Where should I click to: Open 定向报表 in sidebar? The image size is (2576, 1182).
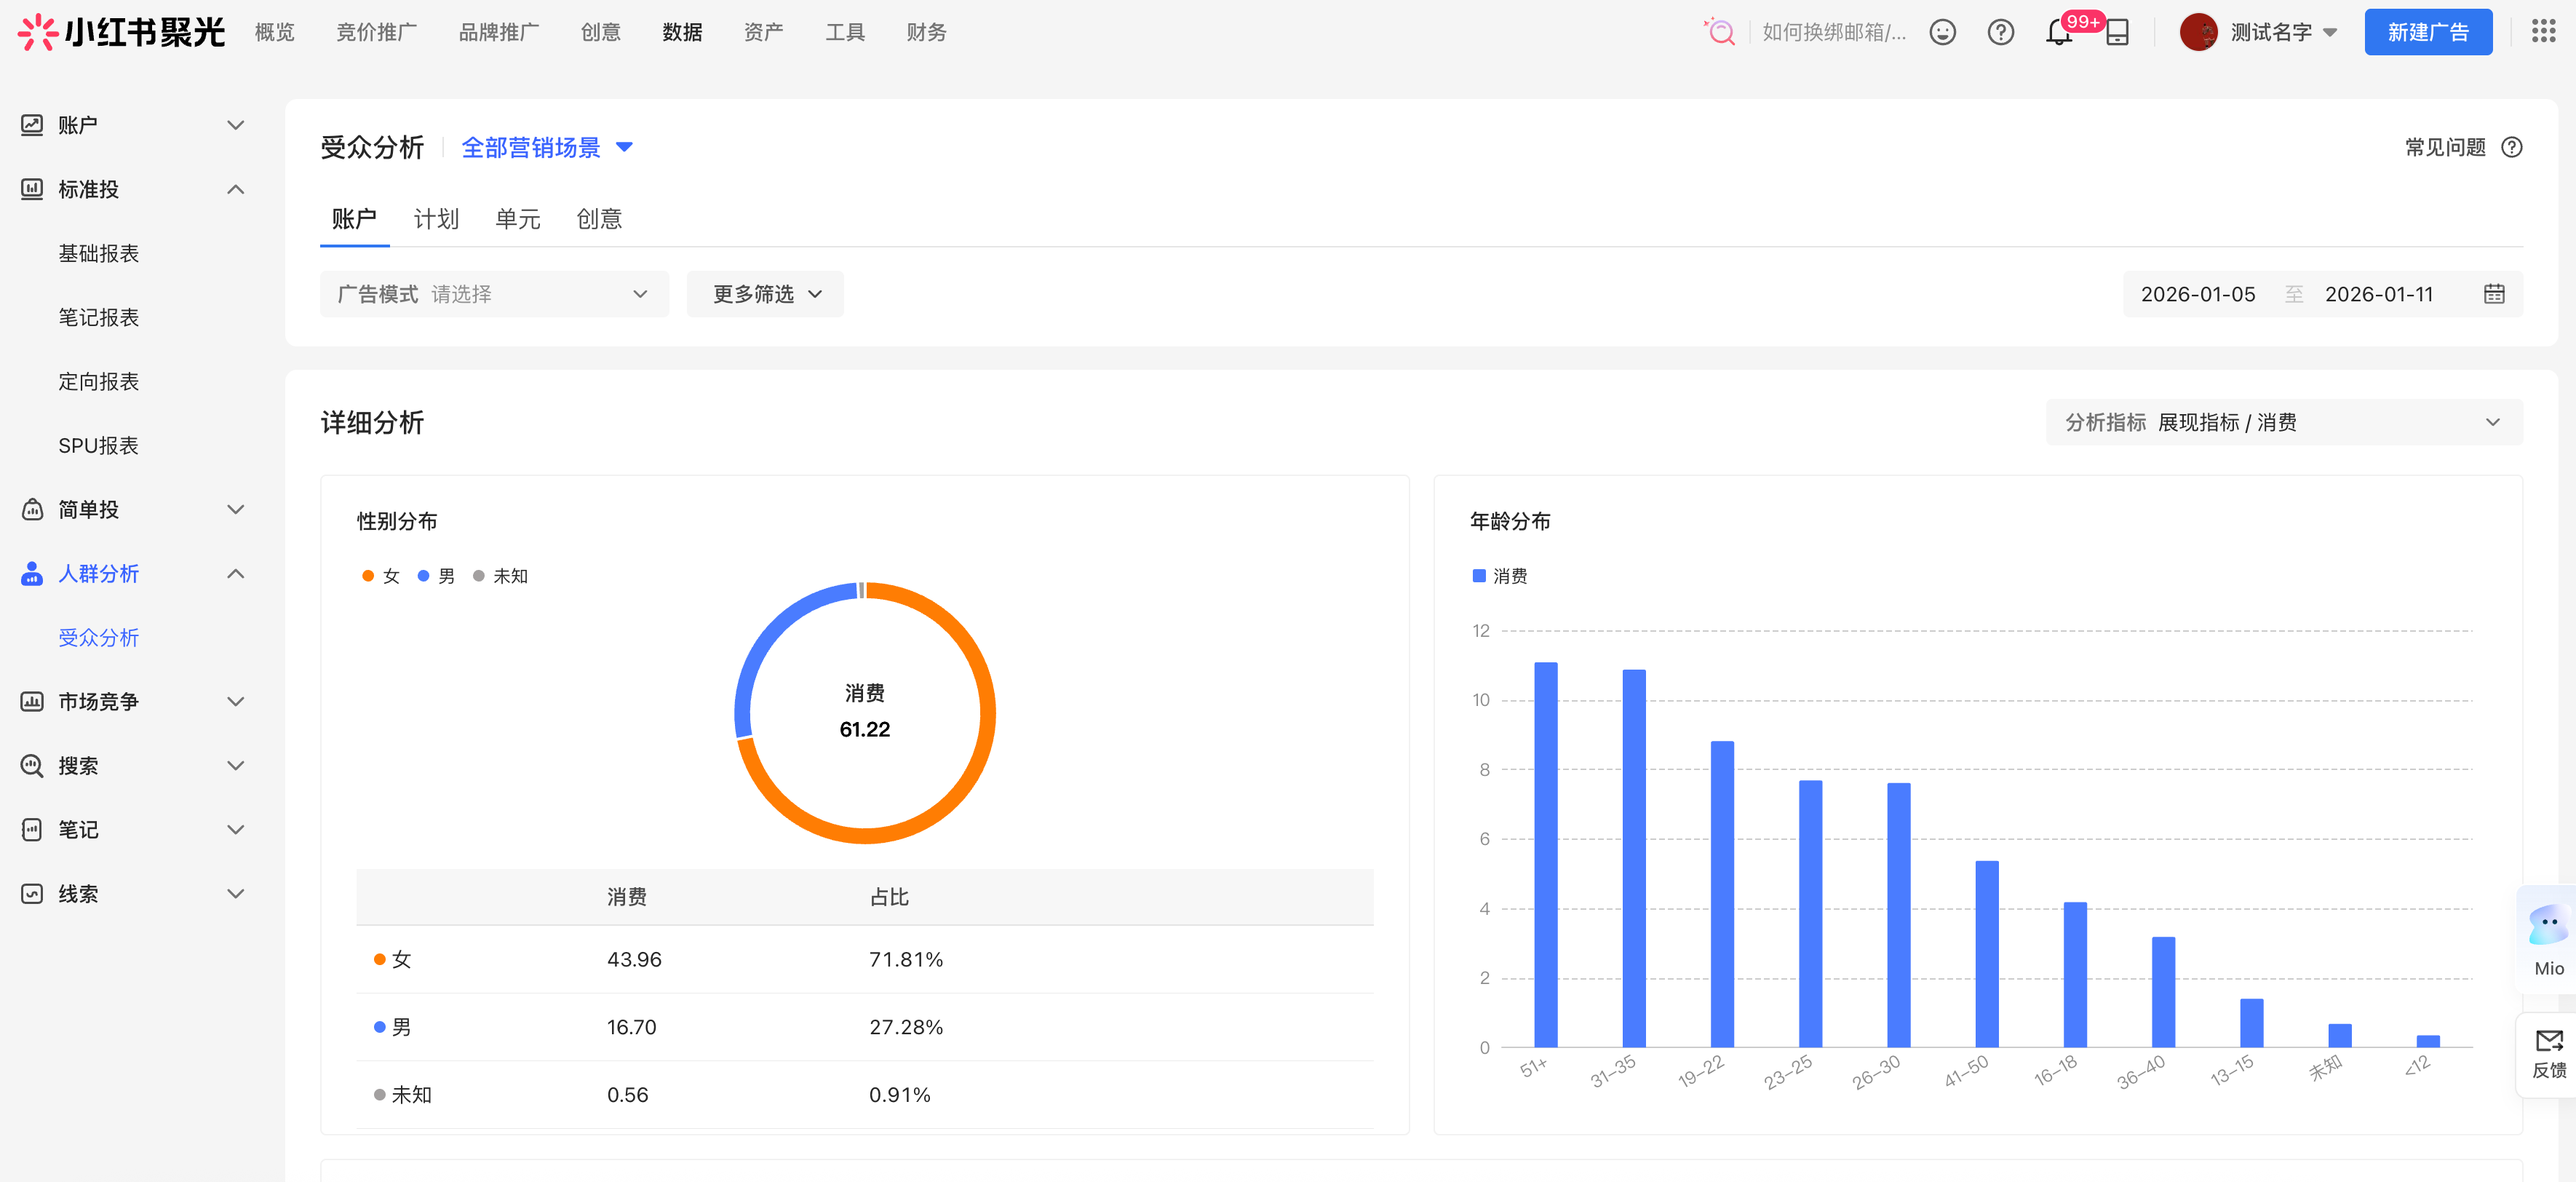pyautogui.click(x=99, y=381)
